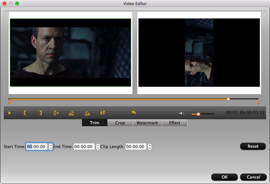Click the End Time input field
The image size is (270, 184).
click(x=84, y=147)
